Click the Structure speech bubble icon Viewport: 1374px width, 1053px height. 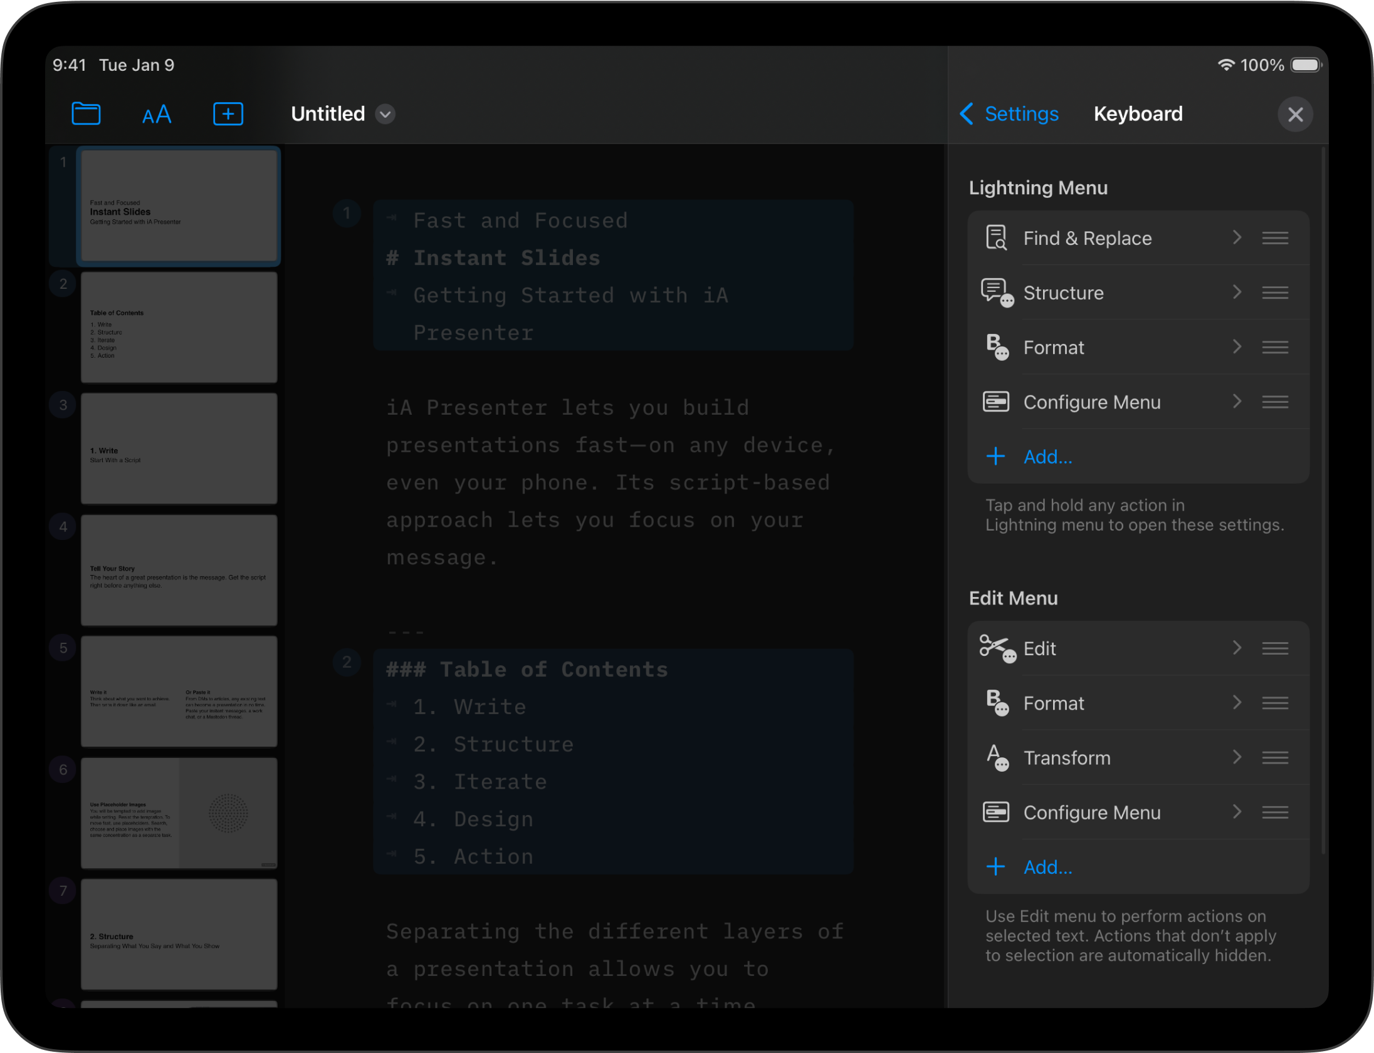(x=996, y=293)
